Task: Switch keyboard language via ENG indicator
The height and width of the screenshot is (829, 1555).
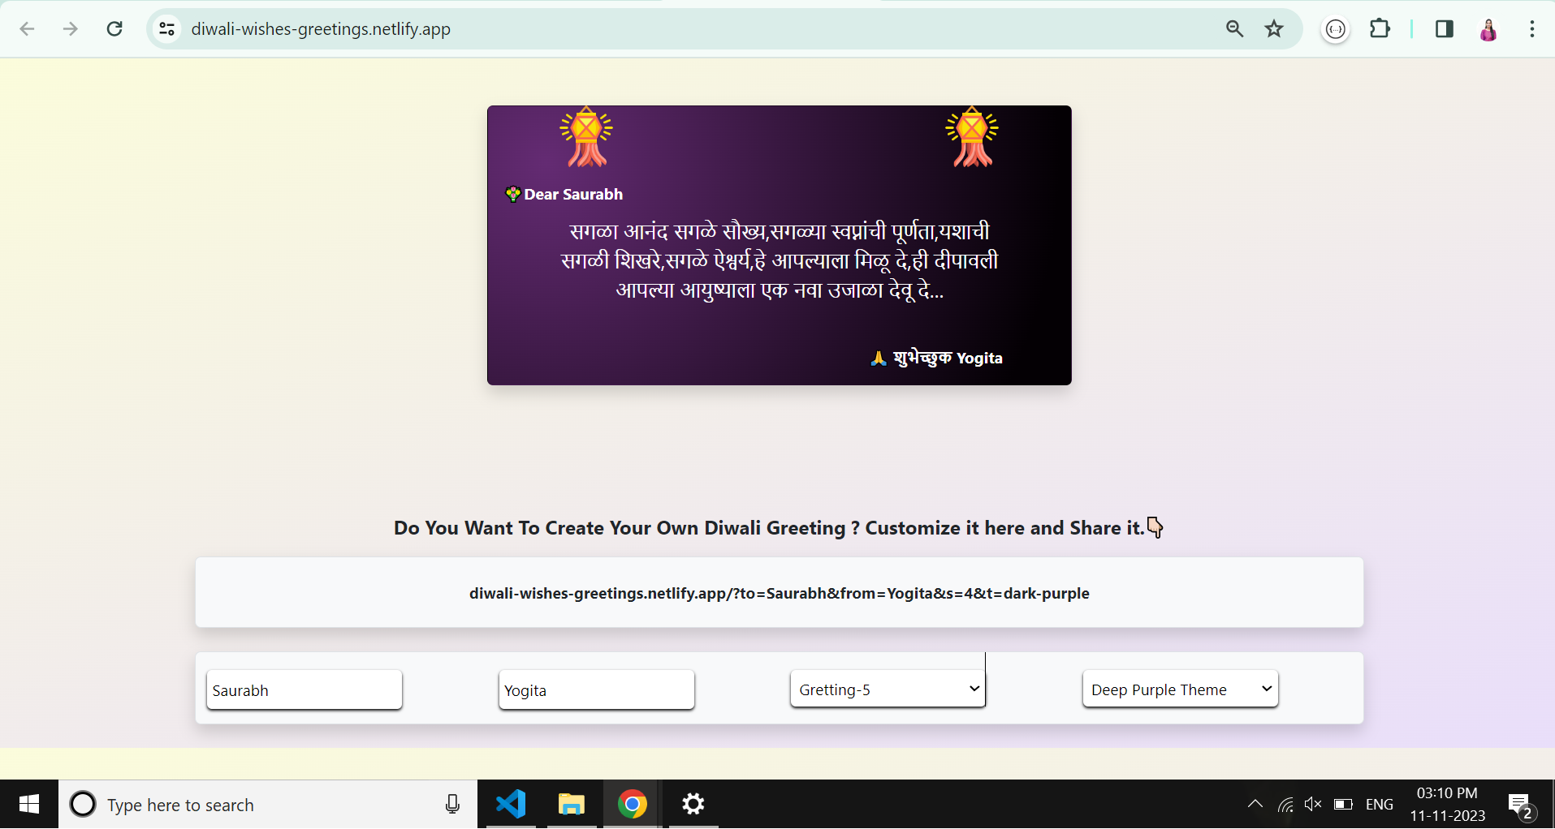Action: point(1380,804)
